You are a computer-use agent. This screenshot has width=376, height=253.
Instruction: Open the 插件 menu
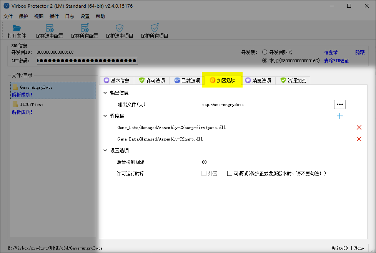pyautogui.click(x=54, y=16)
